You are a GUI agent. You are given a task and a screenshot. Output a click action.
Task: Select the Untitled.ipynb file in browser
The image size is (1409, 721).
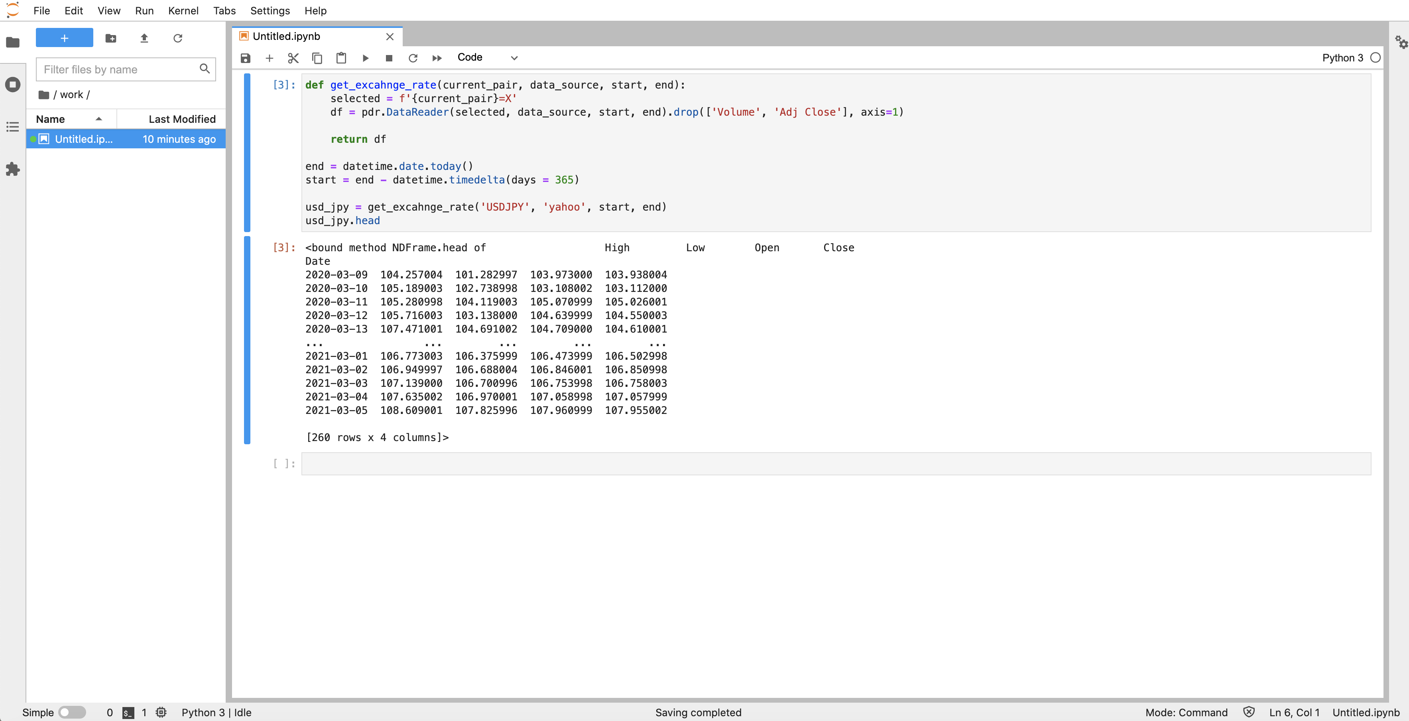pyautogui.click(x=83, y=139)
